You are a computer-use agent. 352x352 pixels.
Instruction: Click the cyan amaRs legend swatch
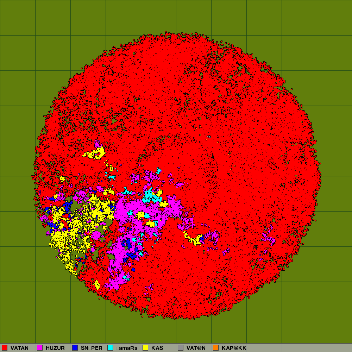[x=110, y=348]
